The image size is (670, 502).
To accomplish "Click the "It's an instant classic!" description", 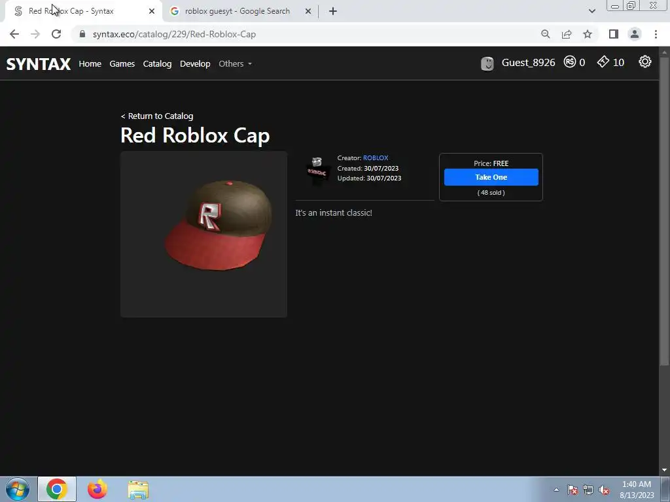I will click(x=334, y=212).
